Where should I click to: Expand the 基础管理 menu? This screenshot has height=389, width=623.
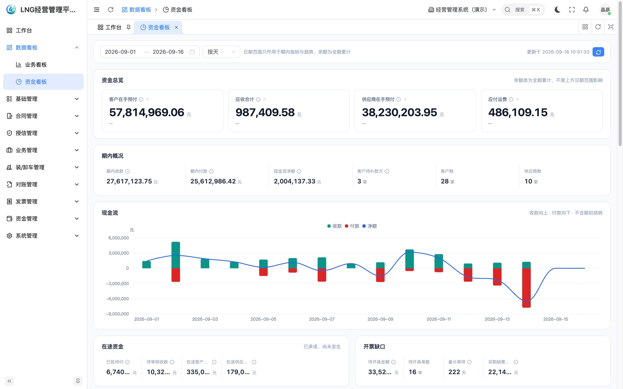[x=43, y=99]
